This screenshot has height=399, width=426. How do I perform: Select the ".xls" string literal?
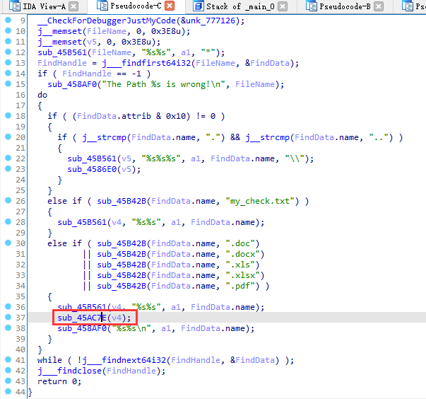[x=240, y=265]
